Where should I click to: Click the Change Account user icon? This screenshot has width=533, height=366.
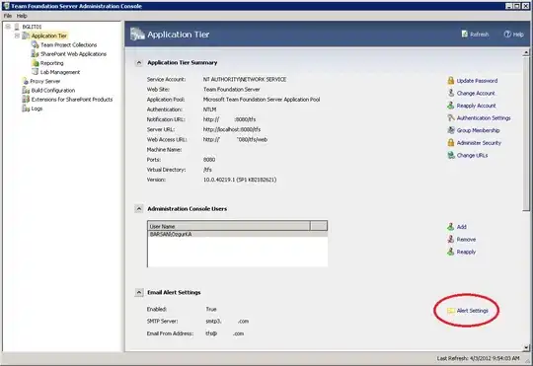[x=451, y=93]
